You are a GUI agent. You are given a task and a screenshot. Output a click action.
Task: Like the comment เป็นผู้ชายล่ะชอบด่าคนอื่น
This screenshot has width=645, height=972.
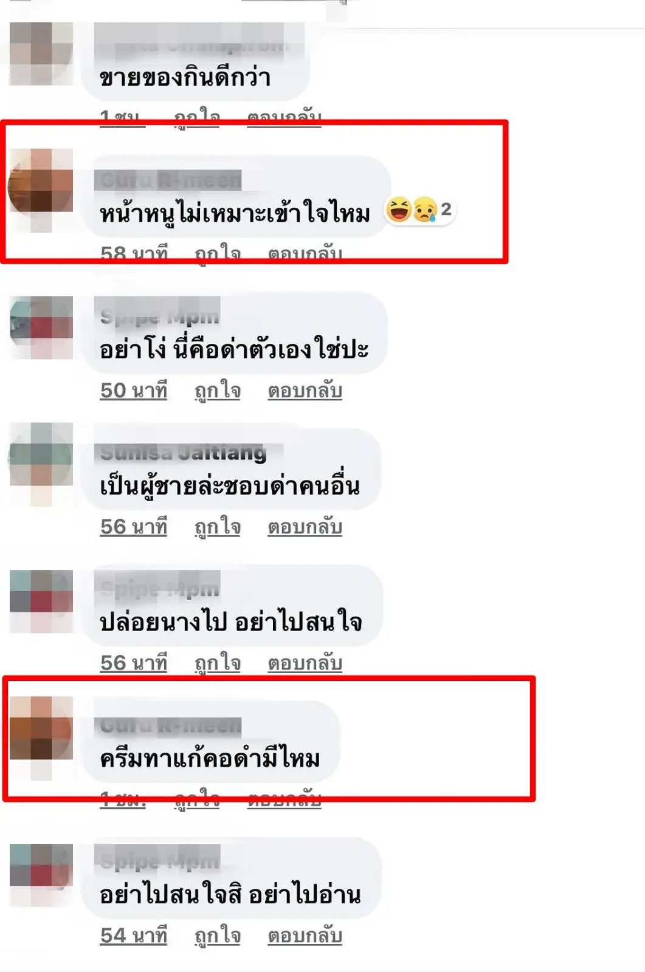pyautogui.click(x=218, y=527)
